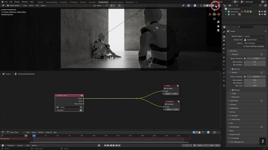Enable Open Shading Language checkbox
The width and height of the screenshot is (268, 150).
(x=245, y=46)
